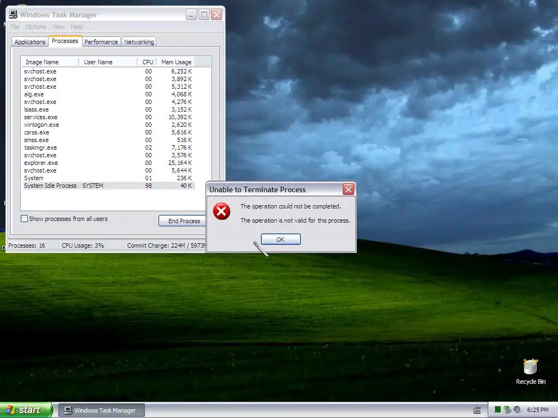Click the keyboard language bar icon
Screen dimensions: 558x418
(477, 410)
